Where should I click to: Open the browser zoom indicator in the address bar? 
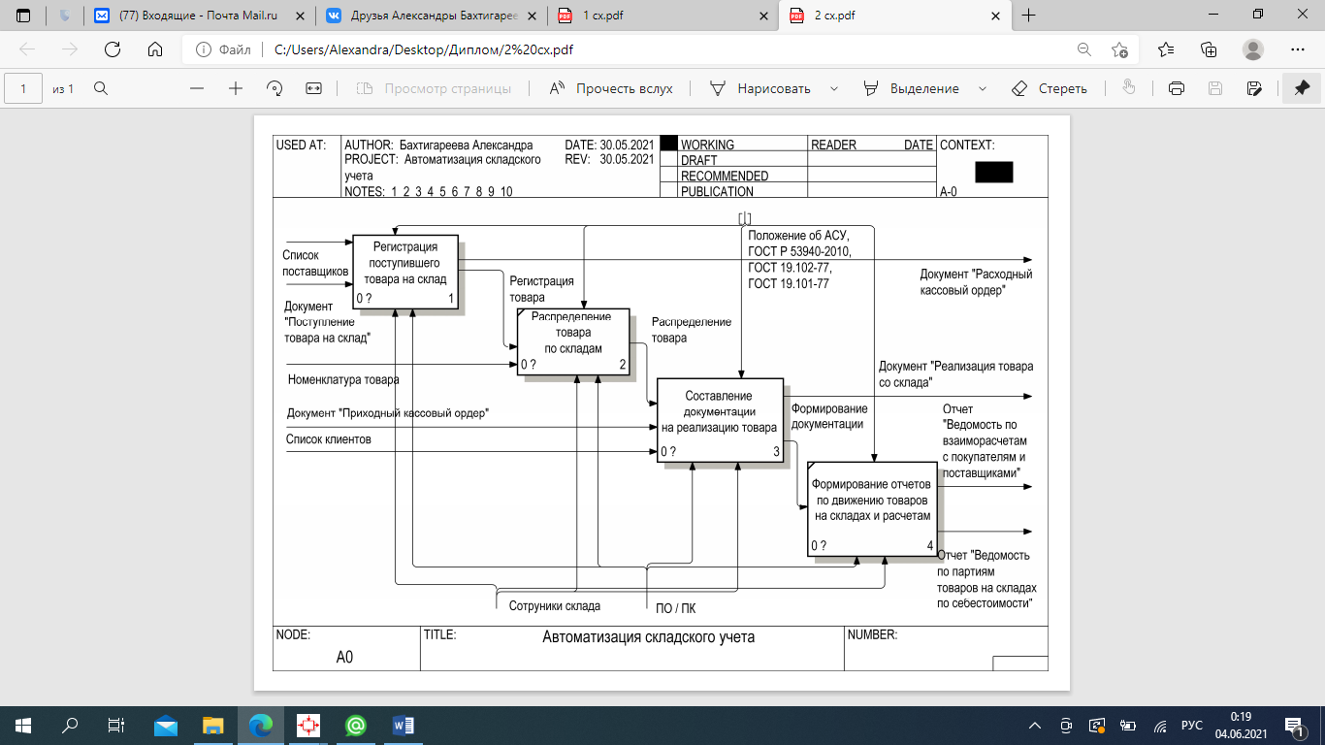pos(1084,49)
